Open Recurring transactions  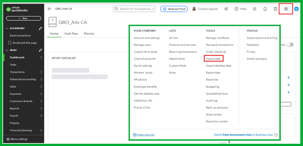pyautogui.click(x=183, y=52)
